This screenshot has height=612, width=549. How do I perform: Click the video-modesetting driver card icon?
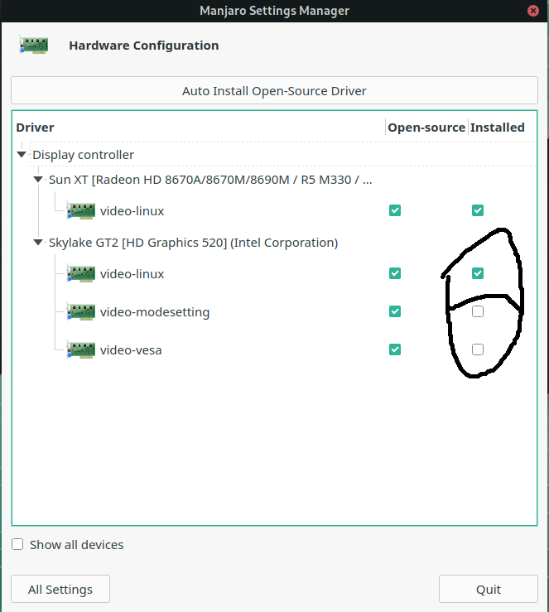81,312
